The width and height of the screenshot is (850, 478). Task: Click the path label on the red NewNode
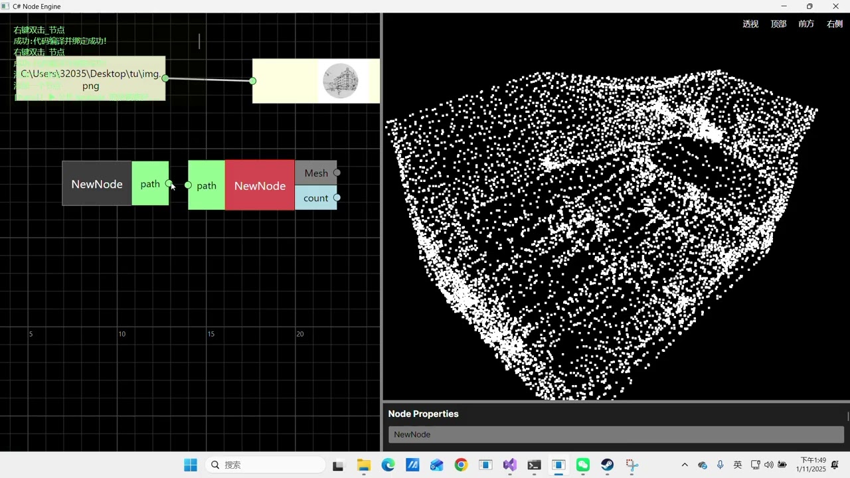(x=207, y=185)
